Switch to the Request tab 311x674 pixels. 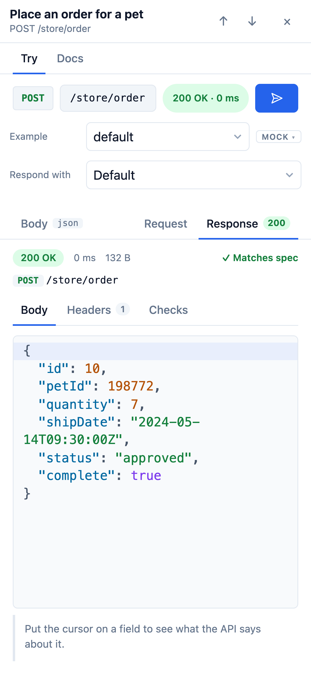pyautogui.click(x=166, y=224)
